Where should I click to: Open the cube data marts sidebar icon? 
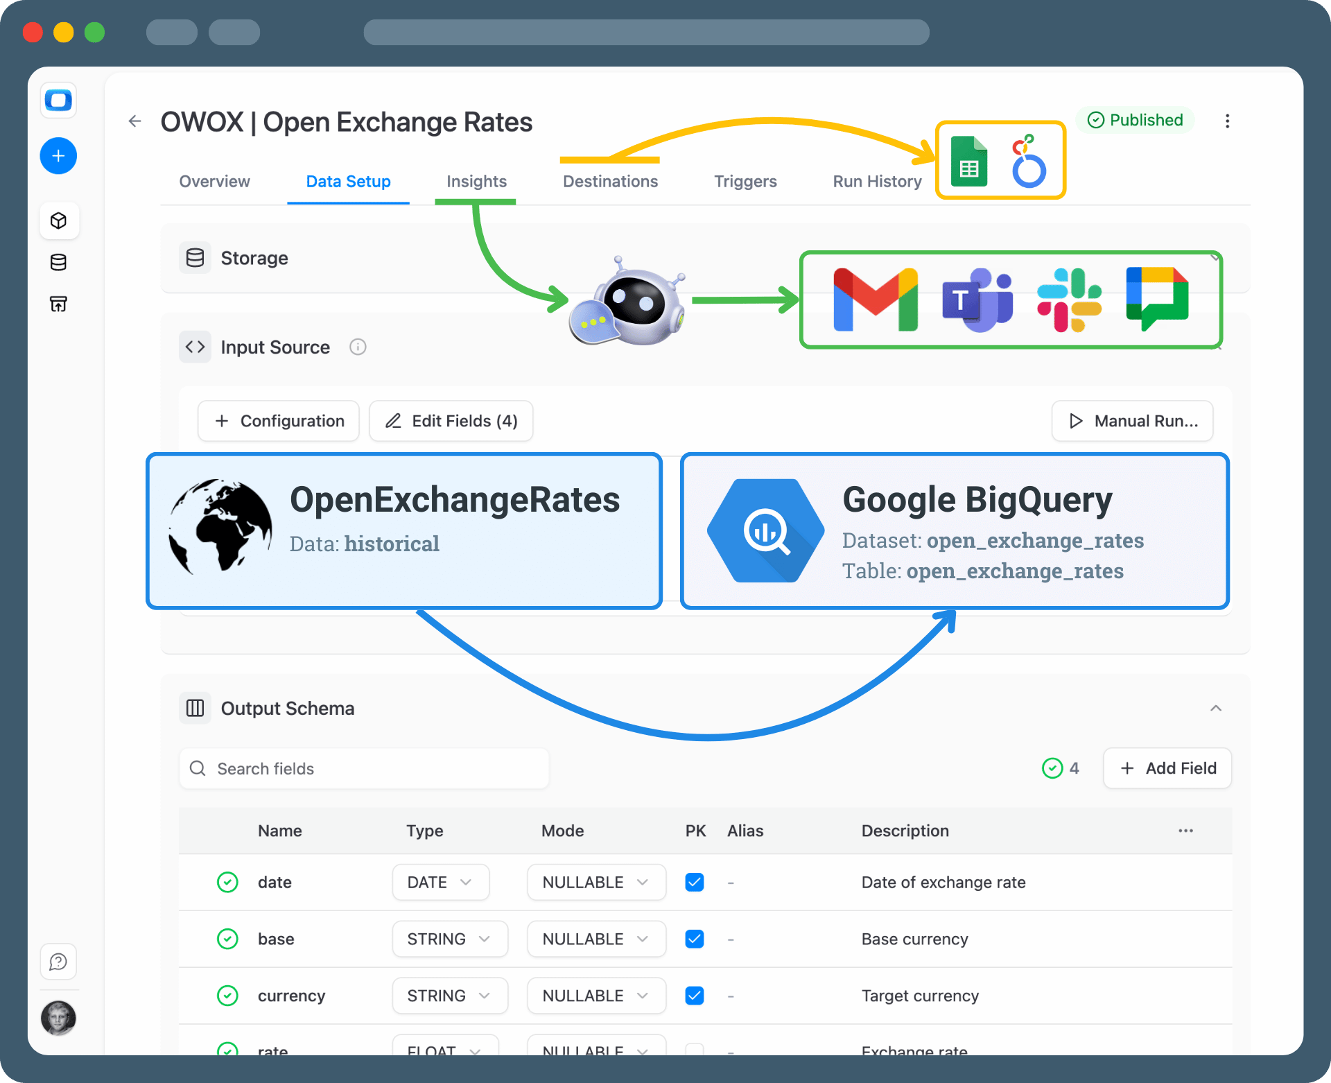(x=58, y=221)
